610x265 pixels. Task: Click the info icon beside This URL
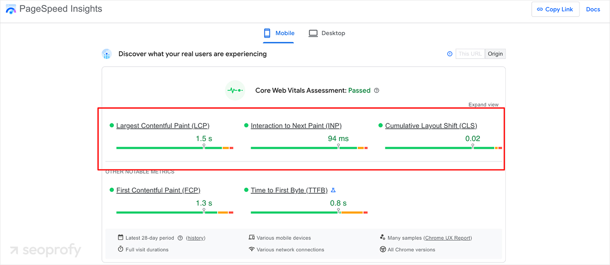click(449, 54)
